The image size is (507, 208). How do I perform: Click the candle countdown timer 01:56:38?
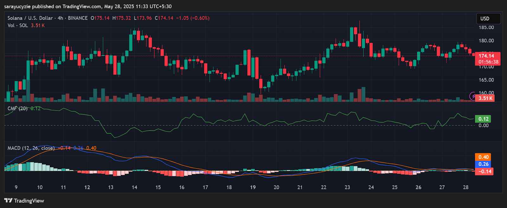(x=488, y=62)
